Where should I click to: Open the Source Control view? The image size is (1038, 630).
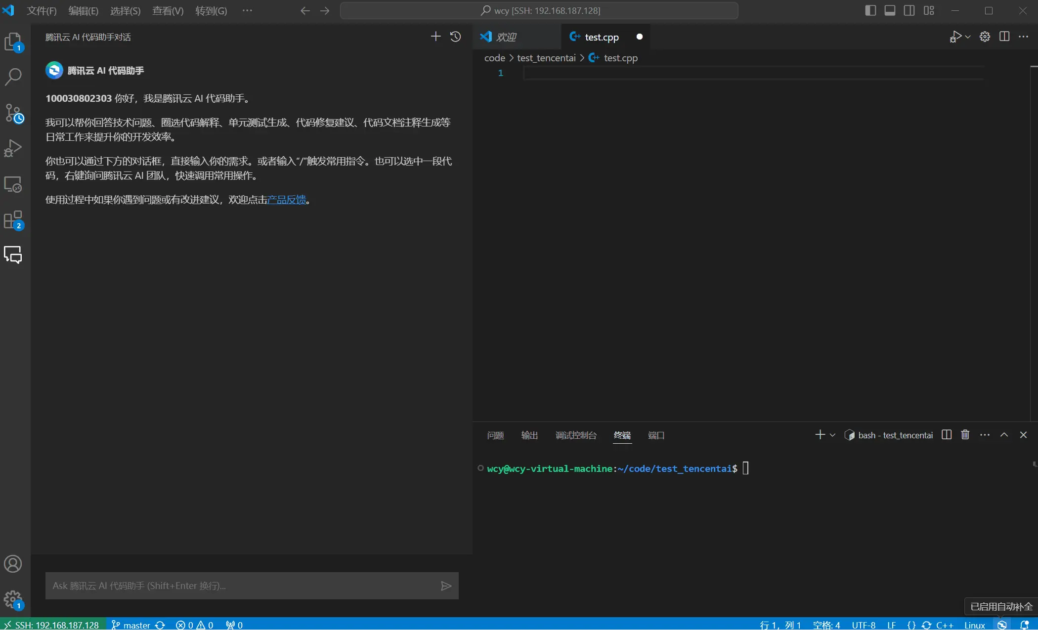pos(13,113)
